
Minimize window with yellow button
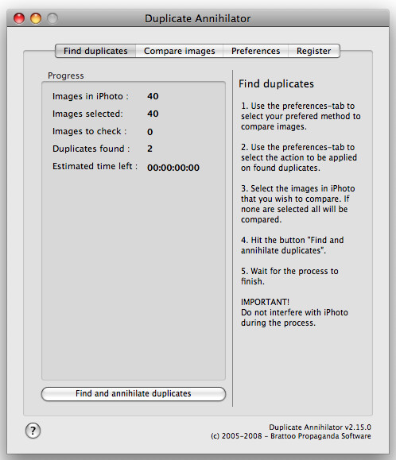coord(36,18)
